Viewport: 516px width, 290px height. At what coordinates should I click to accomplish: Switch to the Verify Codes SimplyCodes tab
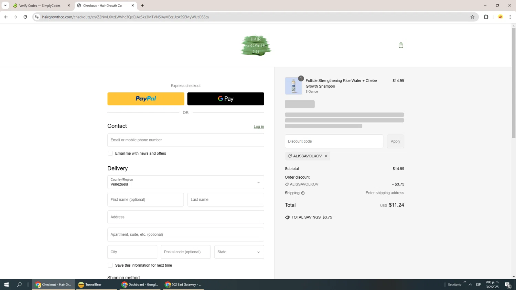click(40, 5)
